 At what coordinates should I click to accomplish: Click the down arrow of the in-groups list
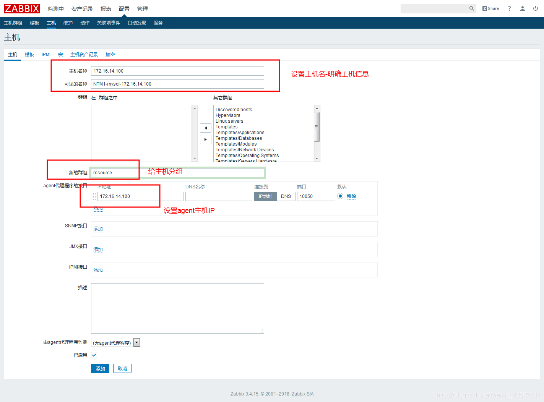(x=195, y=159)
